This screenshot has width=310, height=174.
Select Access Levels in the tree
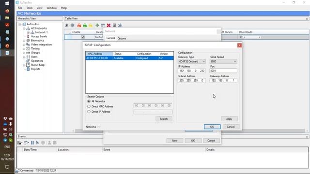click(39, 36)
